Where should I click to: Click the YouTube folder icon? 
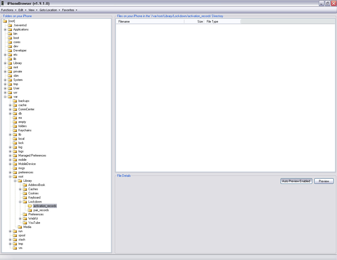(x=25, y=223)
